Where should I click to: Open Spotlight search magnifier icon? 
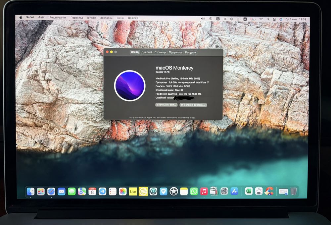[x=268, y=19]
